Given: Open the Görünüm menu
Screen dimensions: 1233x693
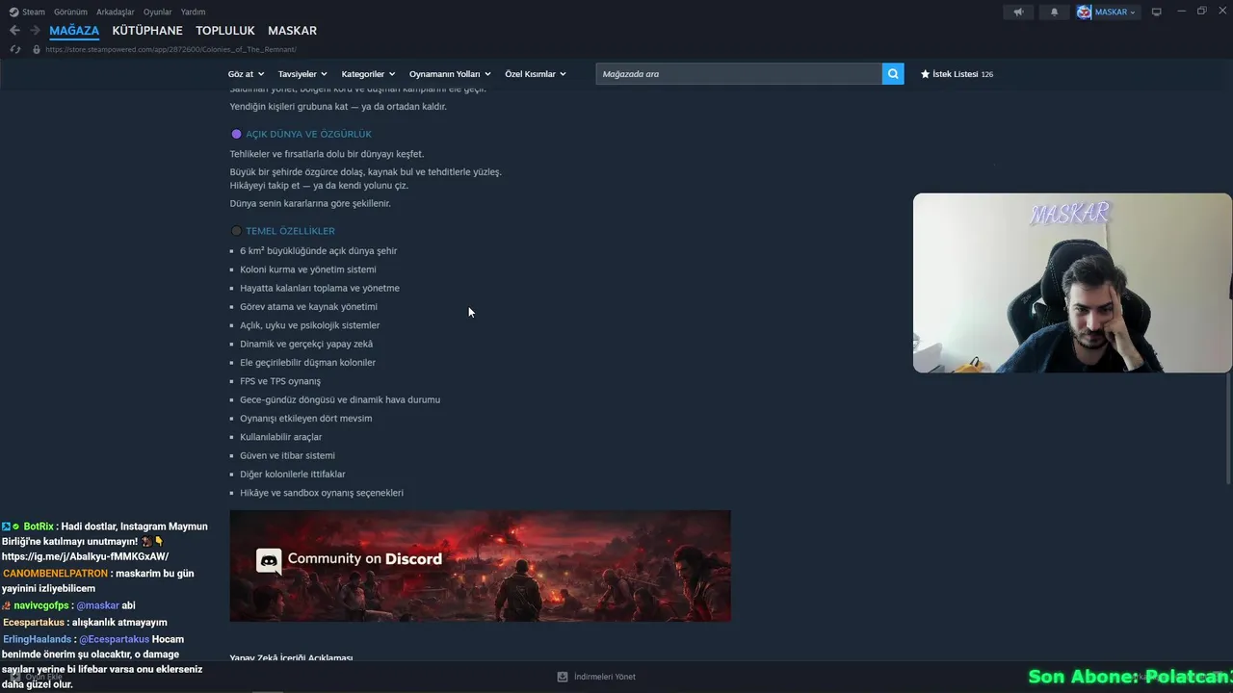Looking at the screenshot, I should coord(70,12).
